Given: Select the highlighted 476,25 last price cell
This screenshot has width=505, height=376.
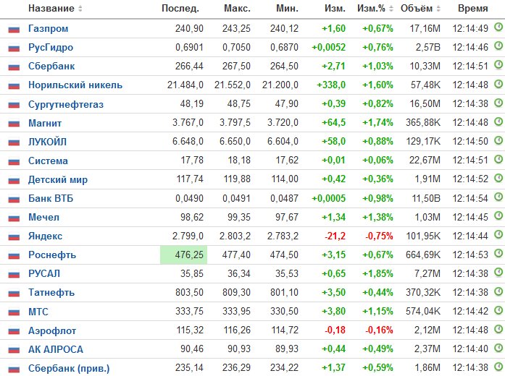Looking at the screenshot, I should coord(183,255).
